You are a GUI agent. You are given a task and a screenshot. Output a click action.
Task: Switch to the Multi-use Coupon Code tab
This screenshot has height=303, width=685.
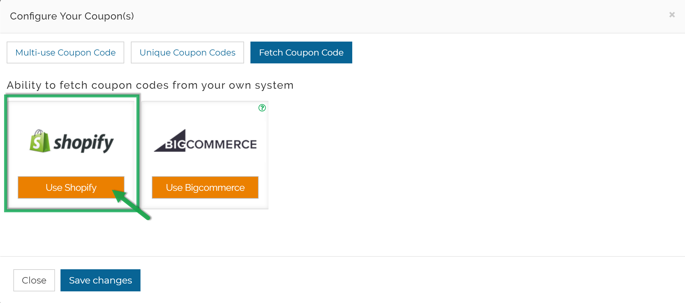pos(65,53)
